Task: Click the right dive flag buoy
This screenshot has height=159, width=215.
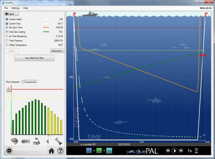Action: [x=206, y=14]
